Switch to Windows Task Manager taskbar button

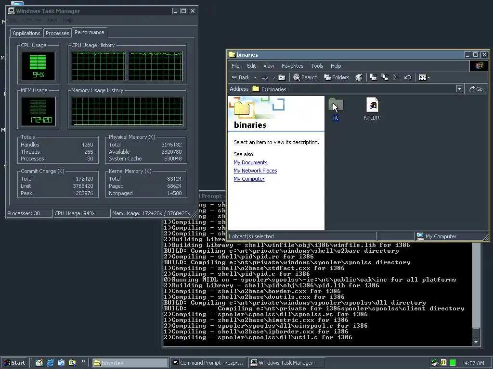pos(286,363)
